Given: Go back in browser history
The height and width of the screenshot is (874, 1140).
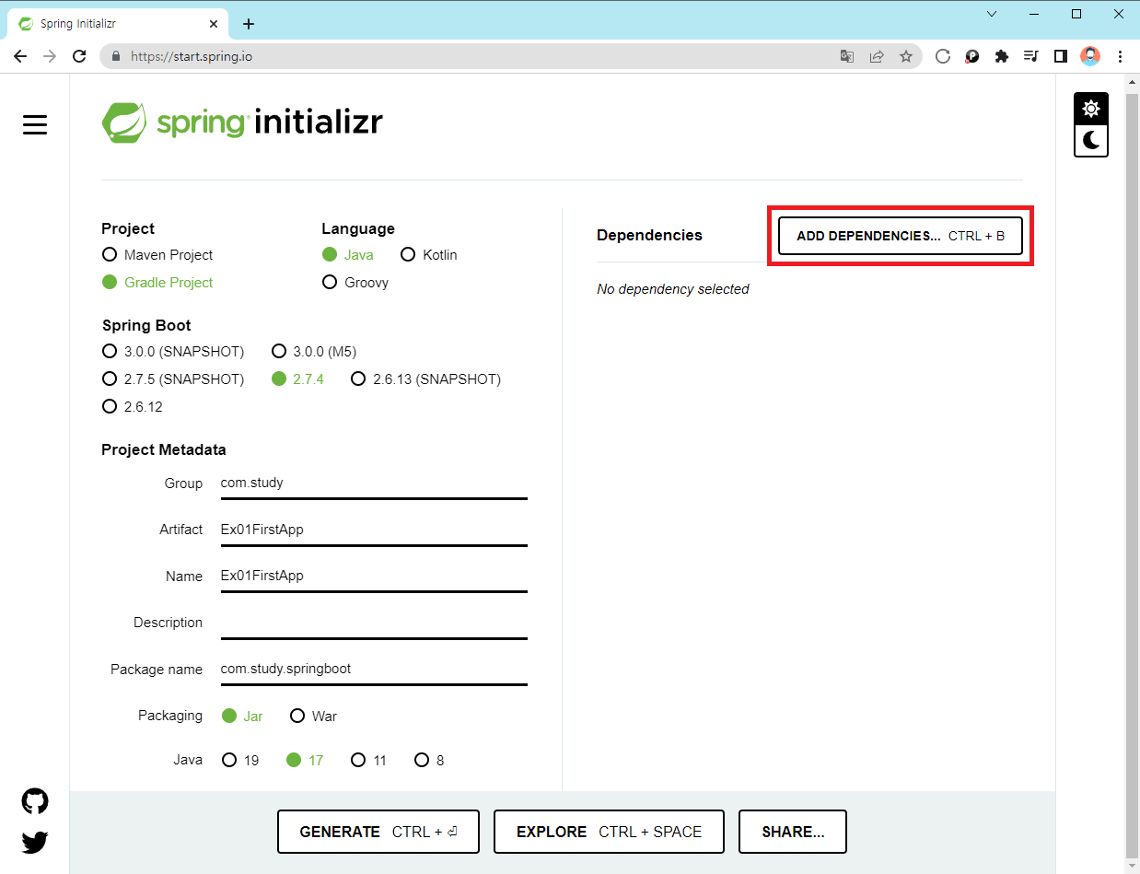Looking at the screenshot, I should point(20,56).
